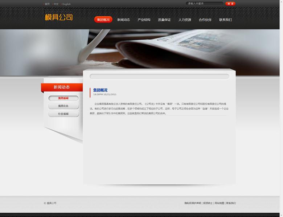This screenshot has width=283, height=217.
Task: Choose 行业新闻 from the sidebar
Action: pyautogui.click(x=63, y=114)
